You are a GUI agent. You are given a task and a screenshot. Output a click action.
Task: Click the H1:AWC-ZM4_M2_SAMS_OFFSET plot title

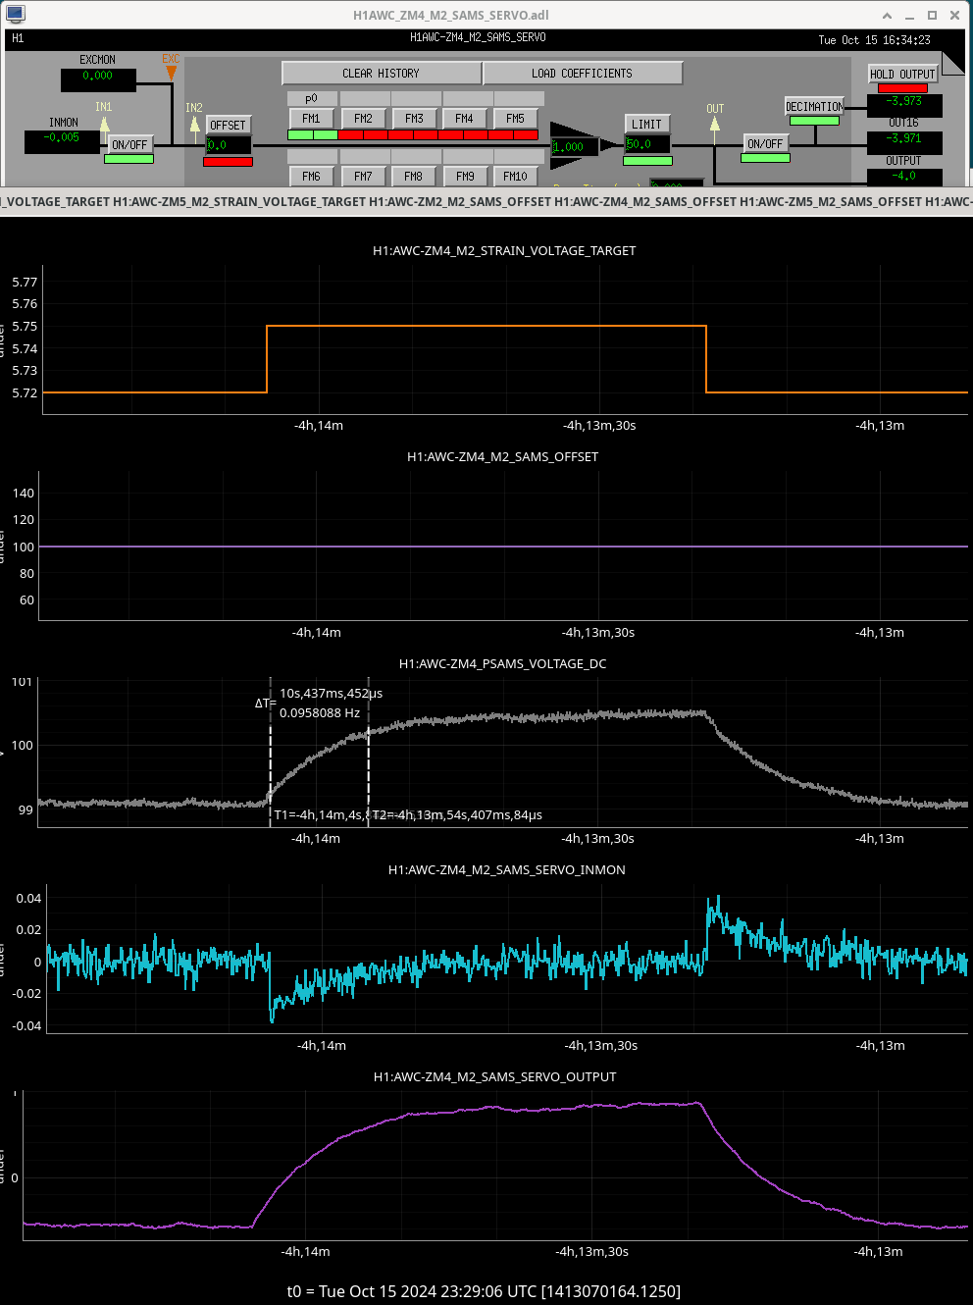[x=502, y=456]
